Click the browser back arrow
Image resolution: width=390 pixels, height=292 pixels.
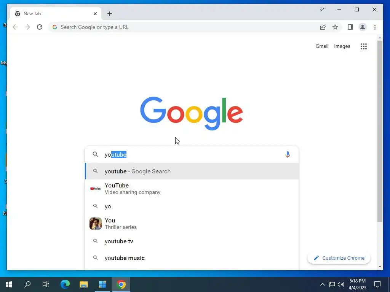coord(15,27)
